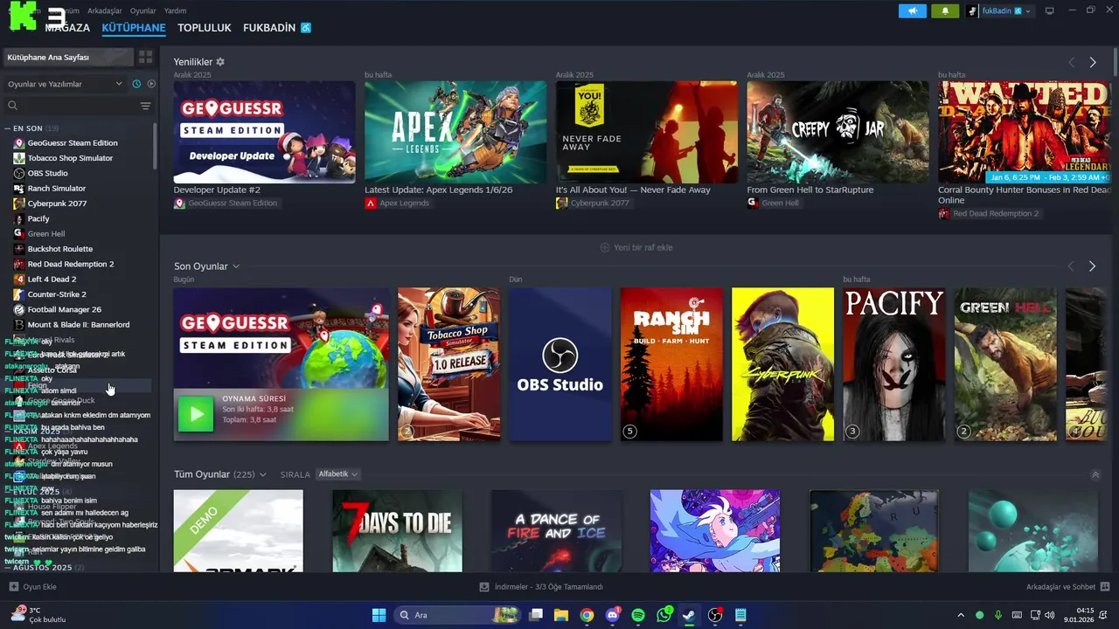Open GeoGuessr 'Developer Update #2' news link

[217, 190]
